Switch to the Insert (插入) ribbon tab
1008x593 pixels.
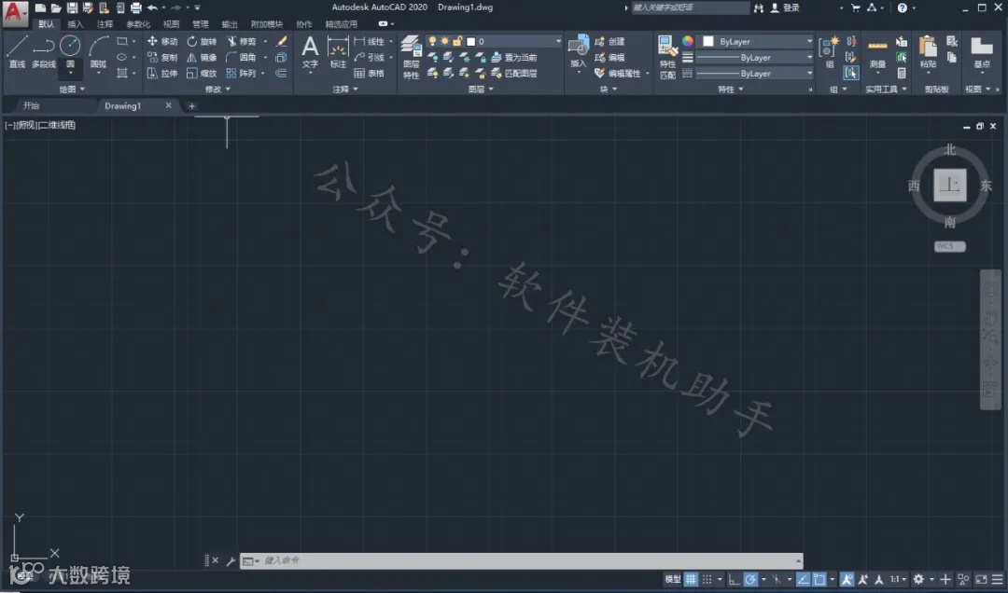click(x=76, y=24)
